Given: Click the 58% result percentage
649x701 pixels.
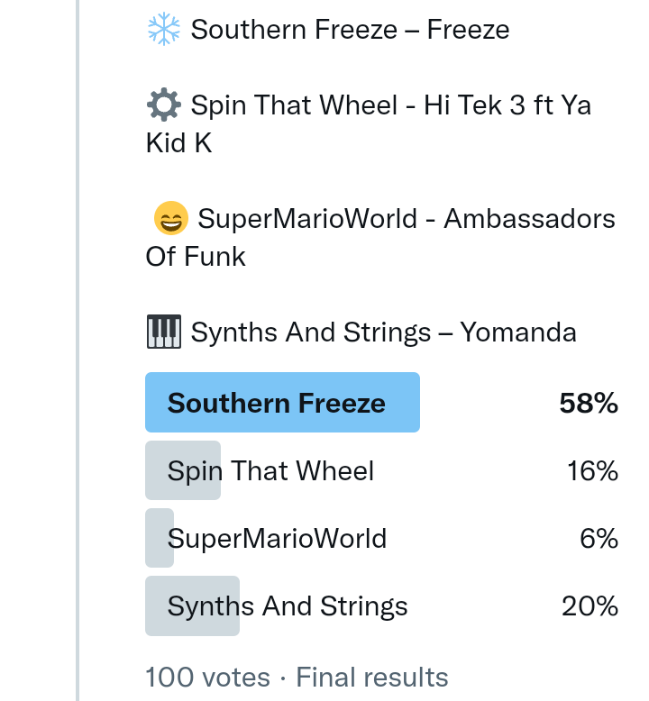Looking at the screenshot, I should coord(589,404).
